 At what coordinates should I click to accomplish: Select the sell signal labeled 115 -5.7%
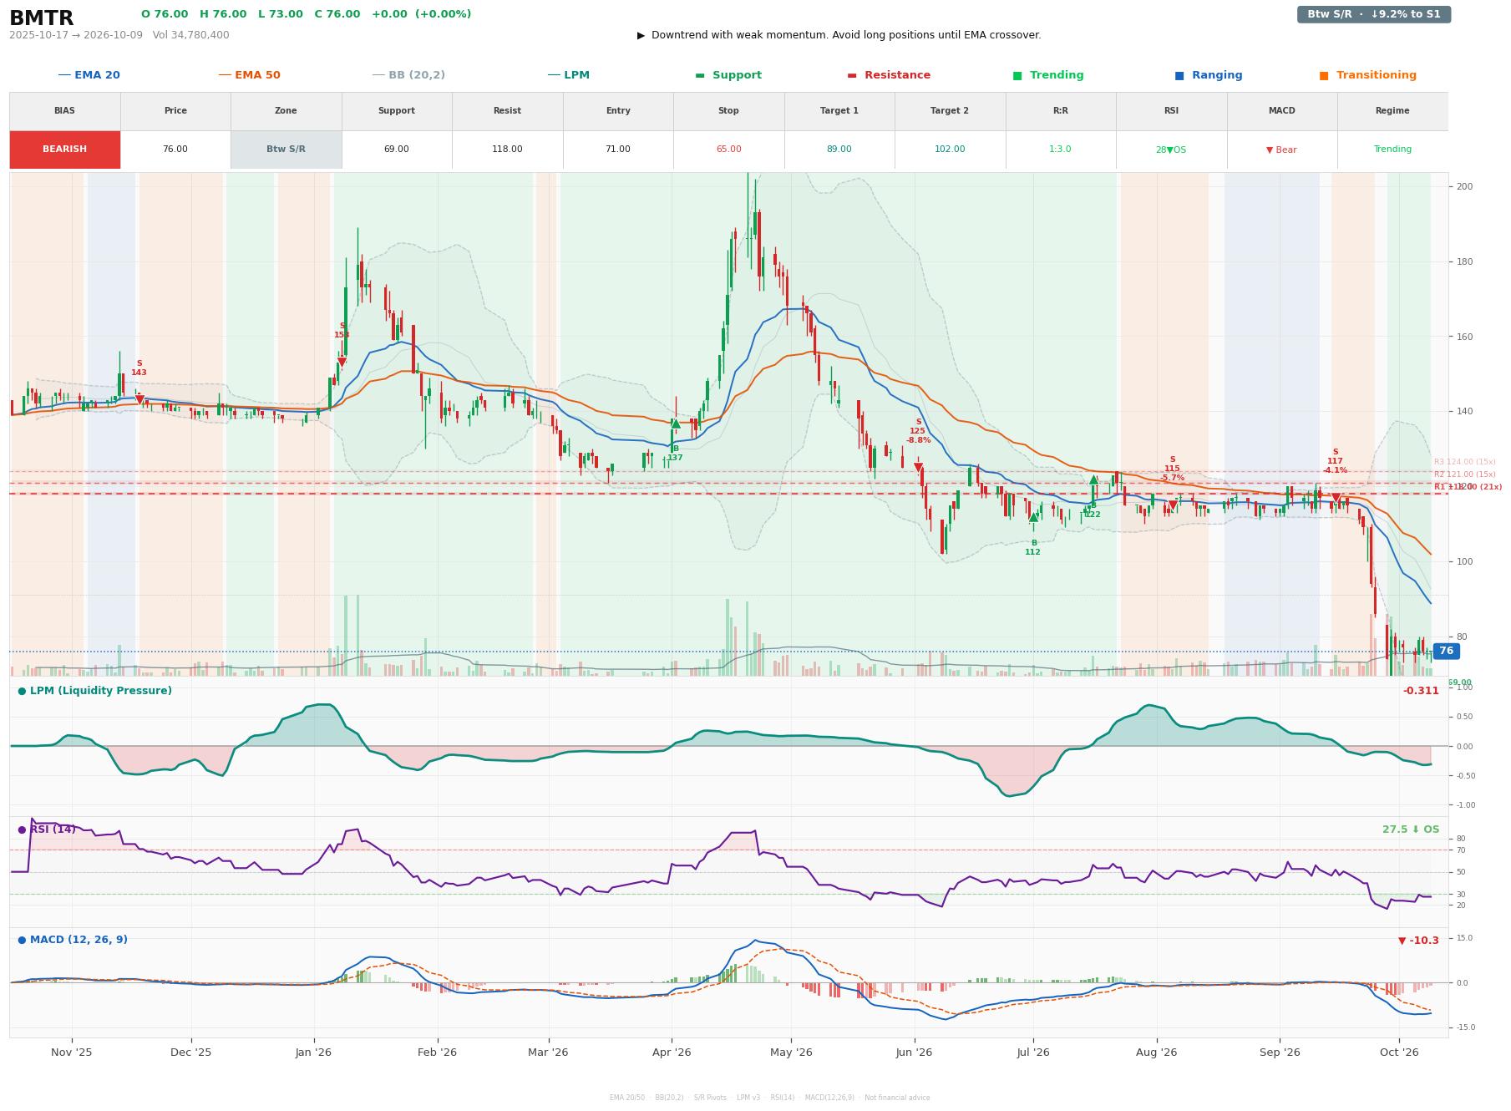[x=1172, y=505]
